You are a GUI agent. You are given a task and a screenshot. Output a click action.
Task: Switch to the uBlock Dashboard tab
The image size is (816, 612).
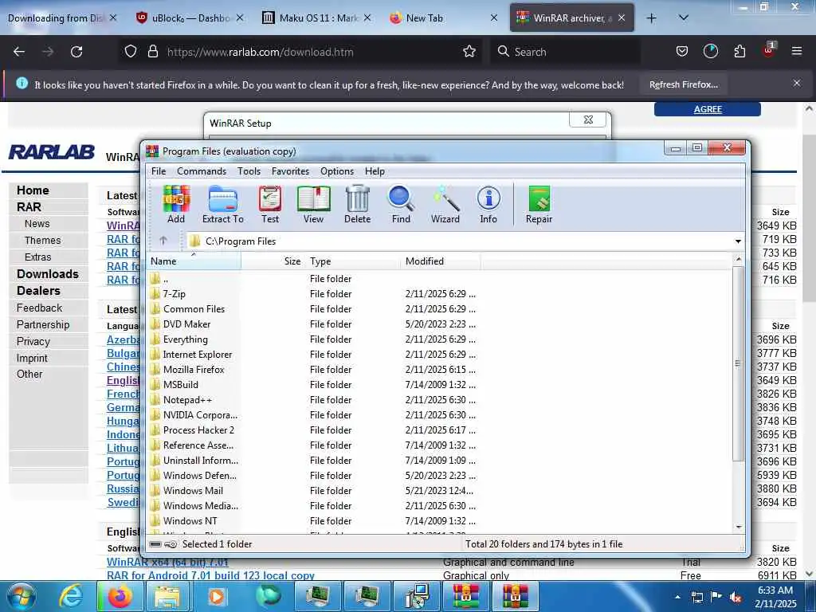[190, 18]
